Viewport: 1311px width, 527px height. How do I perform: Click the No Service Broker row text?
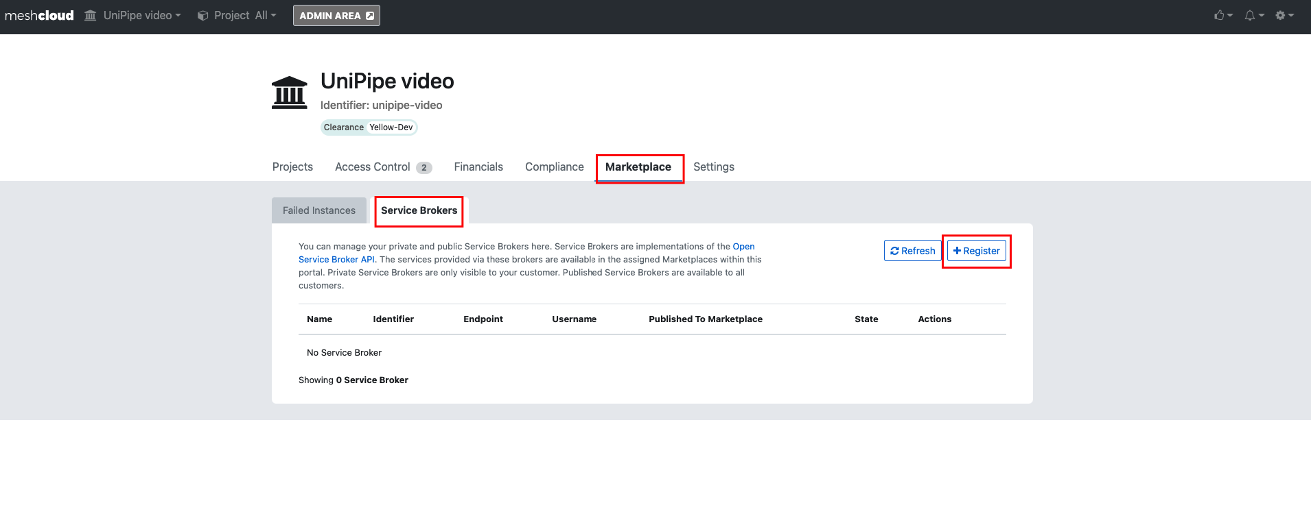[344, 353]
